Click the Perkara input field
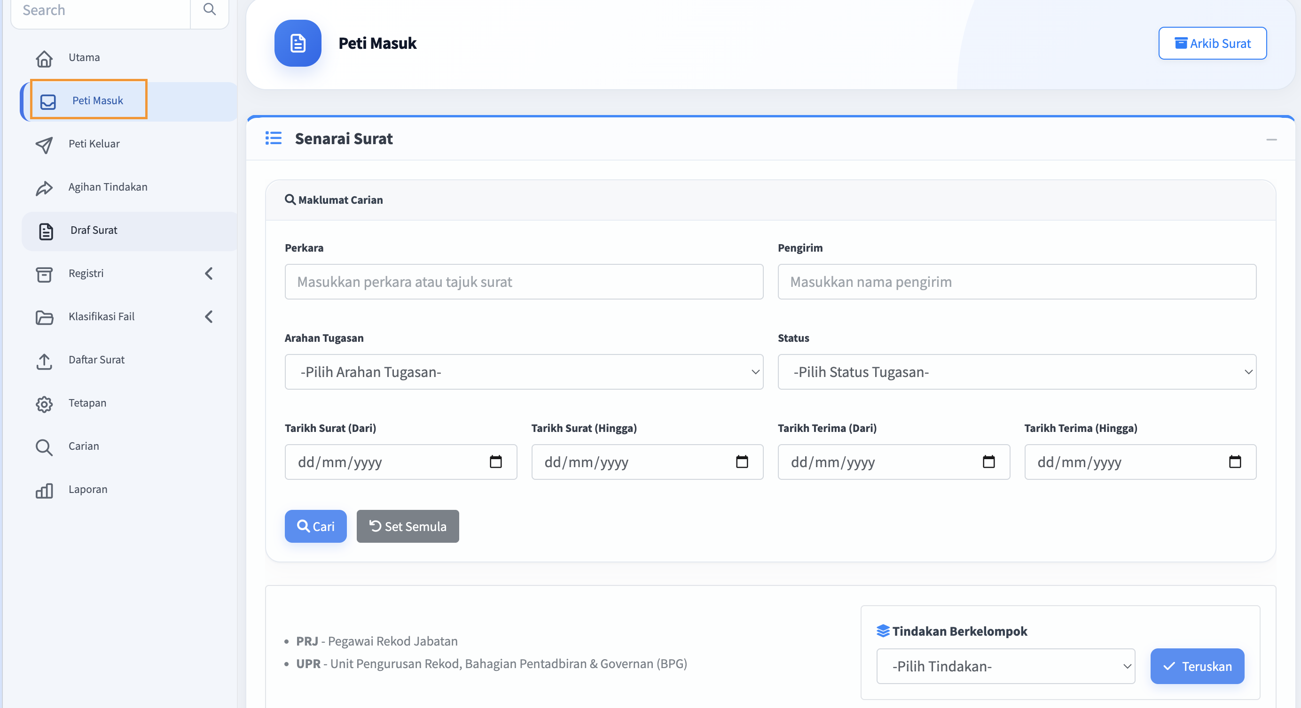 pos(524,282)
